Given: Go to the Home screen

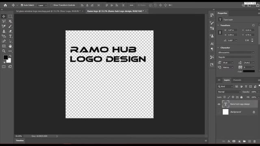Looking at the screenshot, I should pyautogui.click(x=5, y=5).
